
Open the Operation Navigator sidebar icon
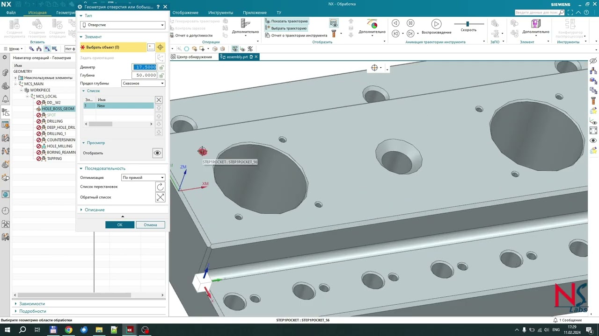(6, 112)
